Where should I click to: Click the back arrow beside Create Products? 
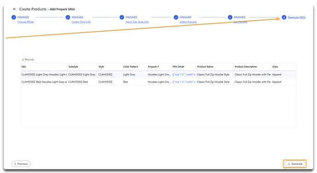(14, 9)
